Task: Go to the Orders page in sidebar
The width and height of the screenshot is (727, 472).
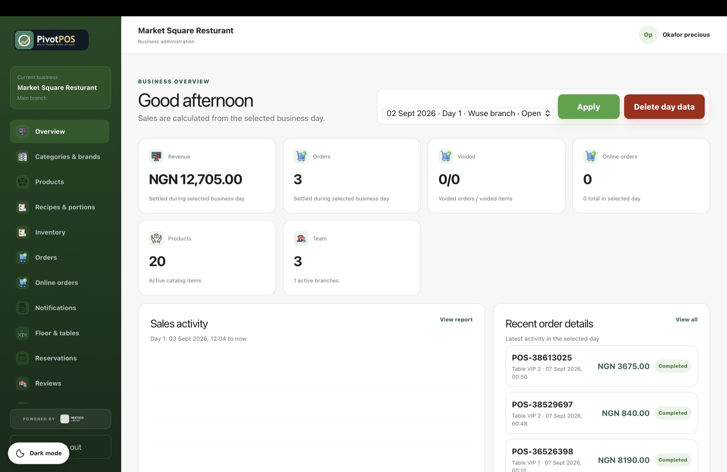Action: click(59, 257)
